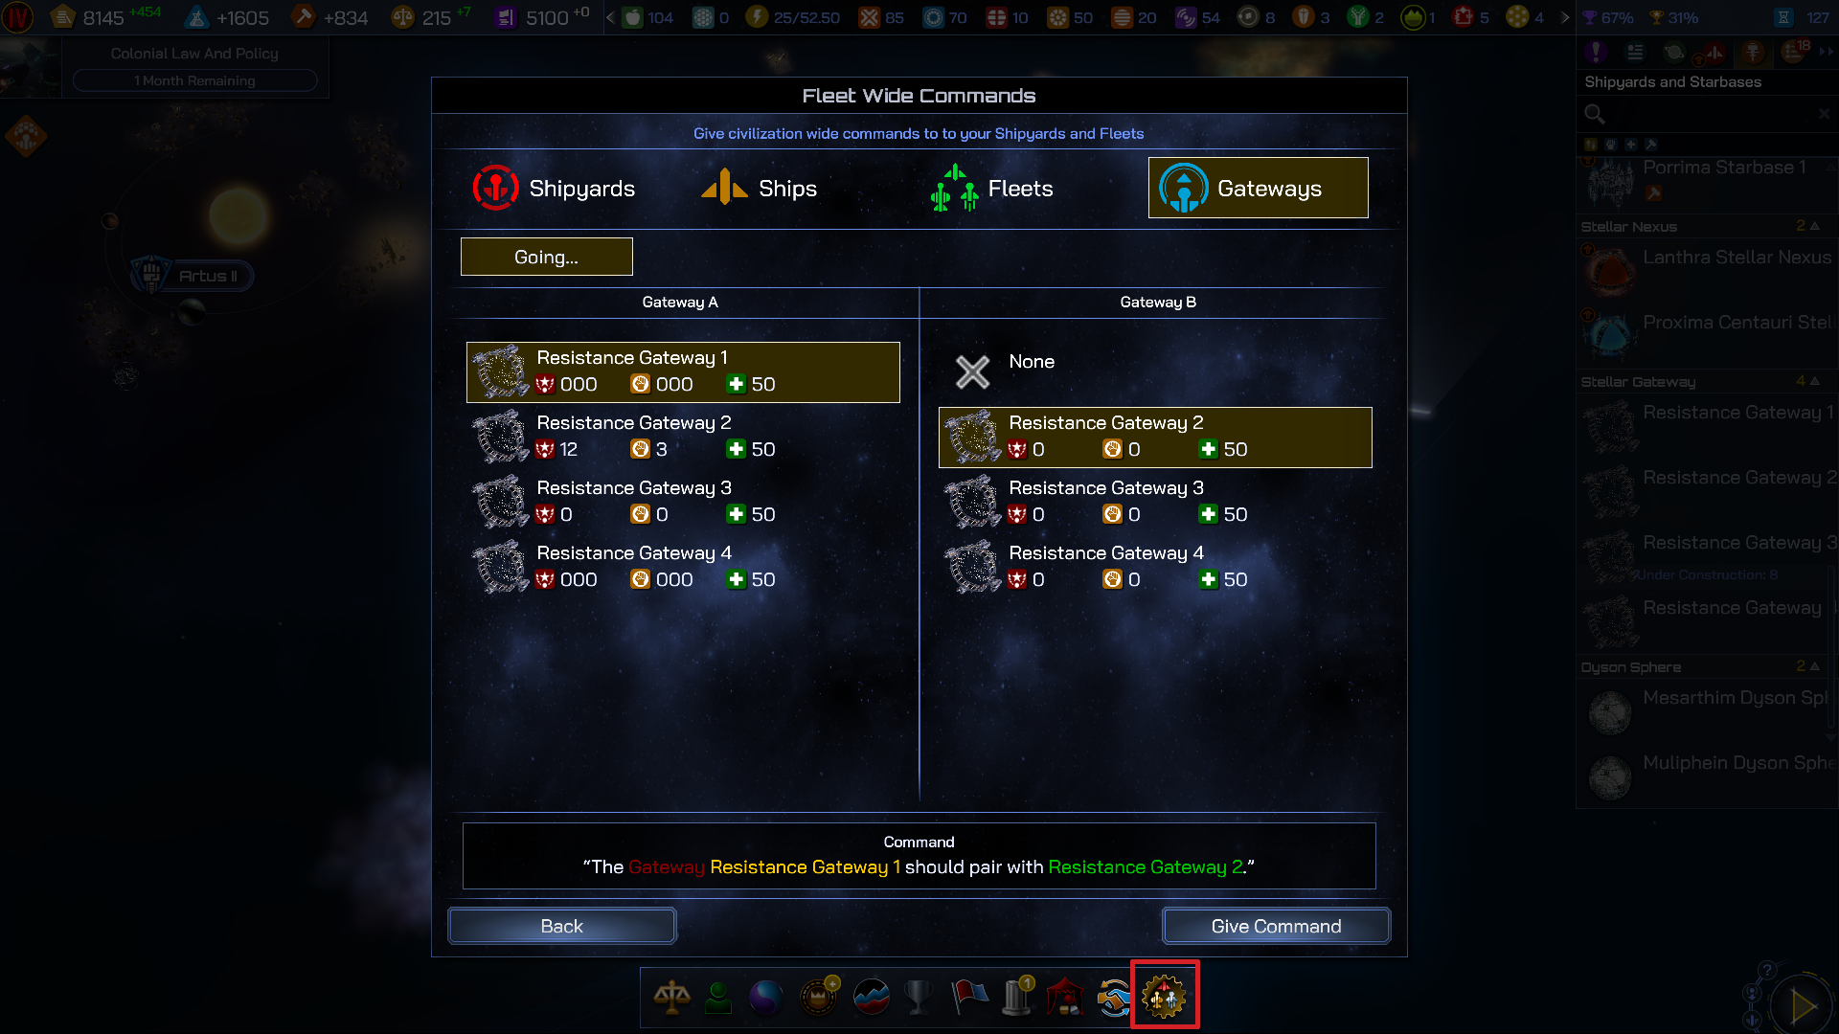Select Resistance Gateway 4 under Gateway B
This screenshot has height=1034, width=1839.
(x=1155, y=567)
